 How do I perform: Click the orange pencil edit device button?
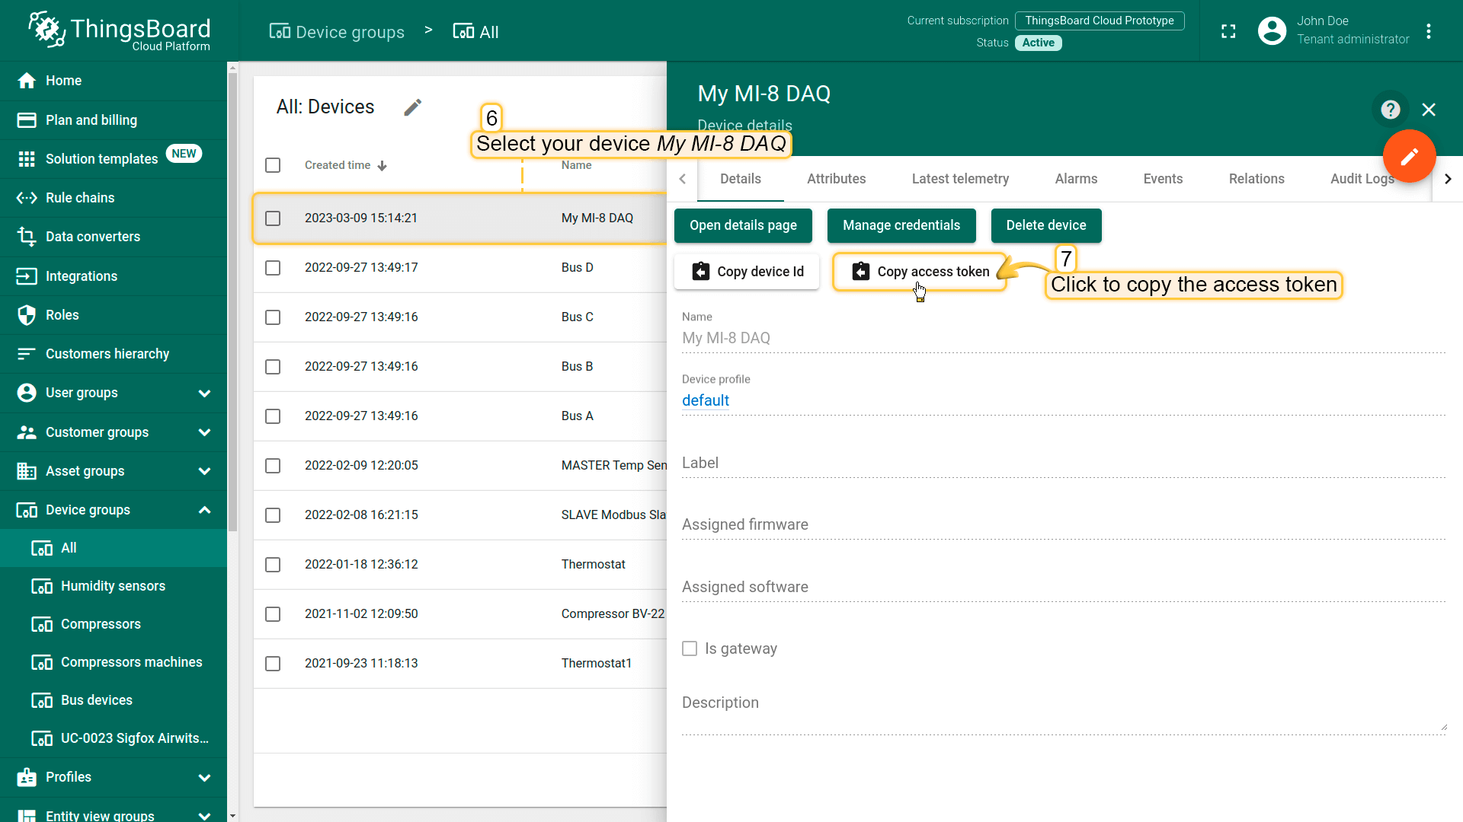[1409, 156]
